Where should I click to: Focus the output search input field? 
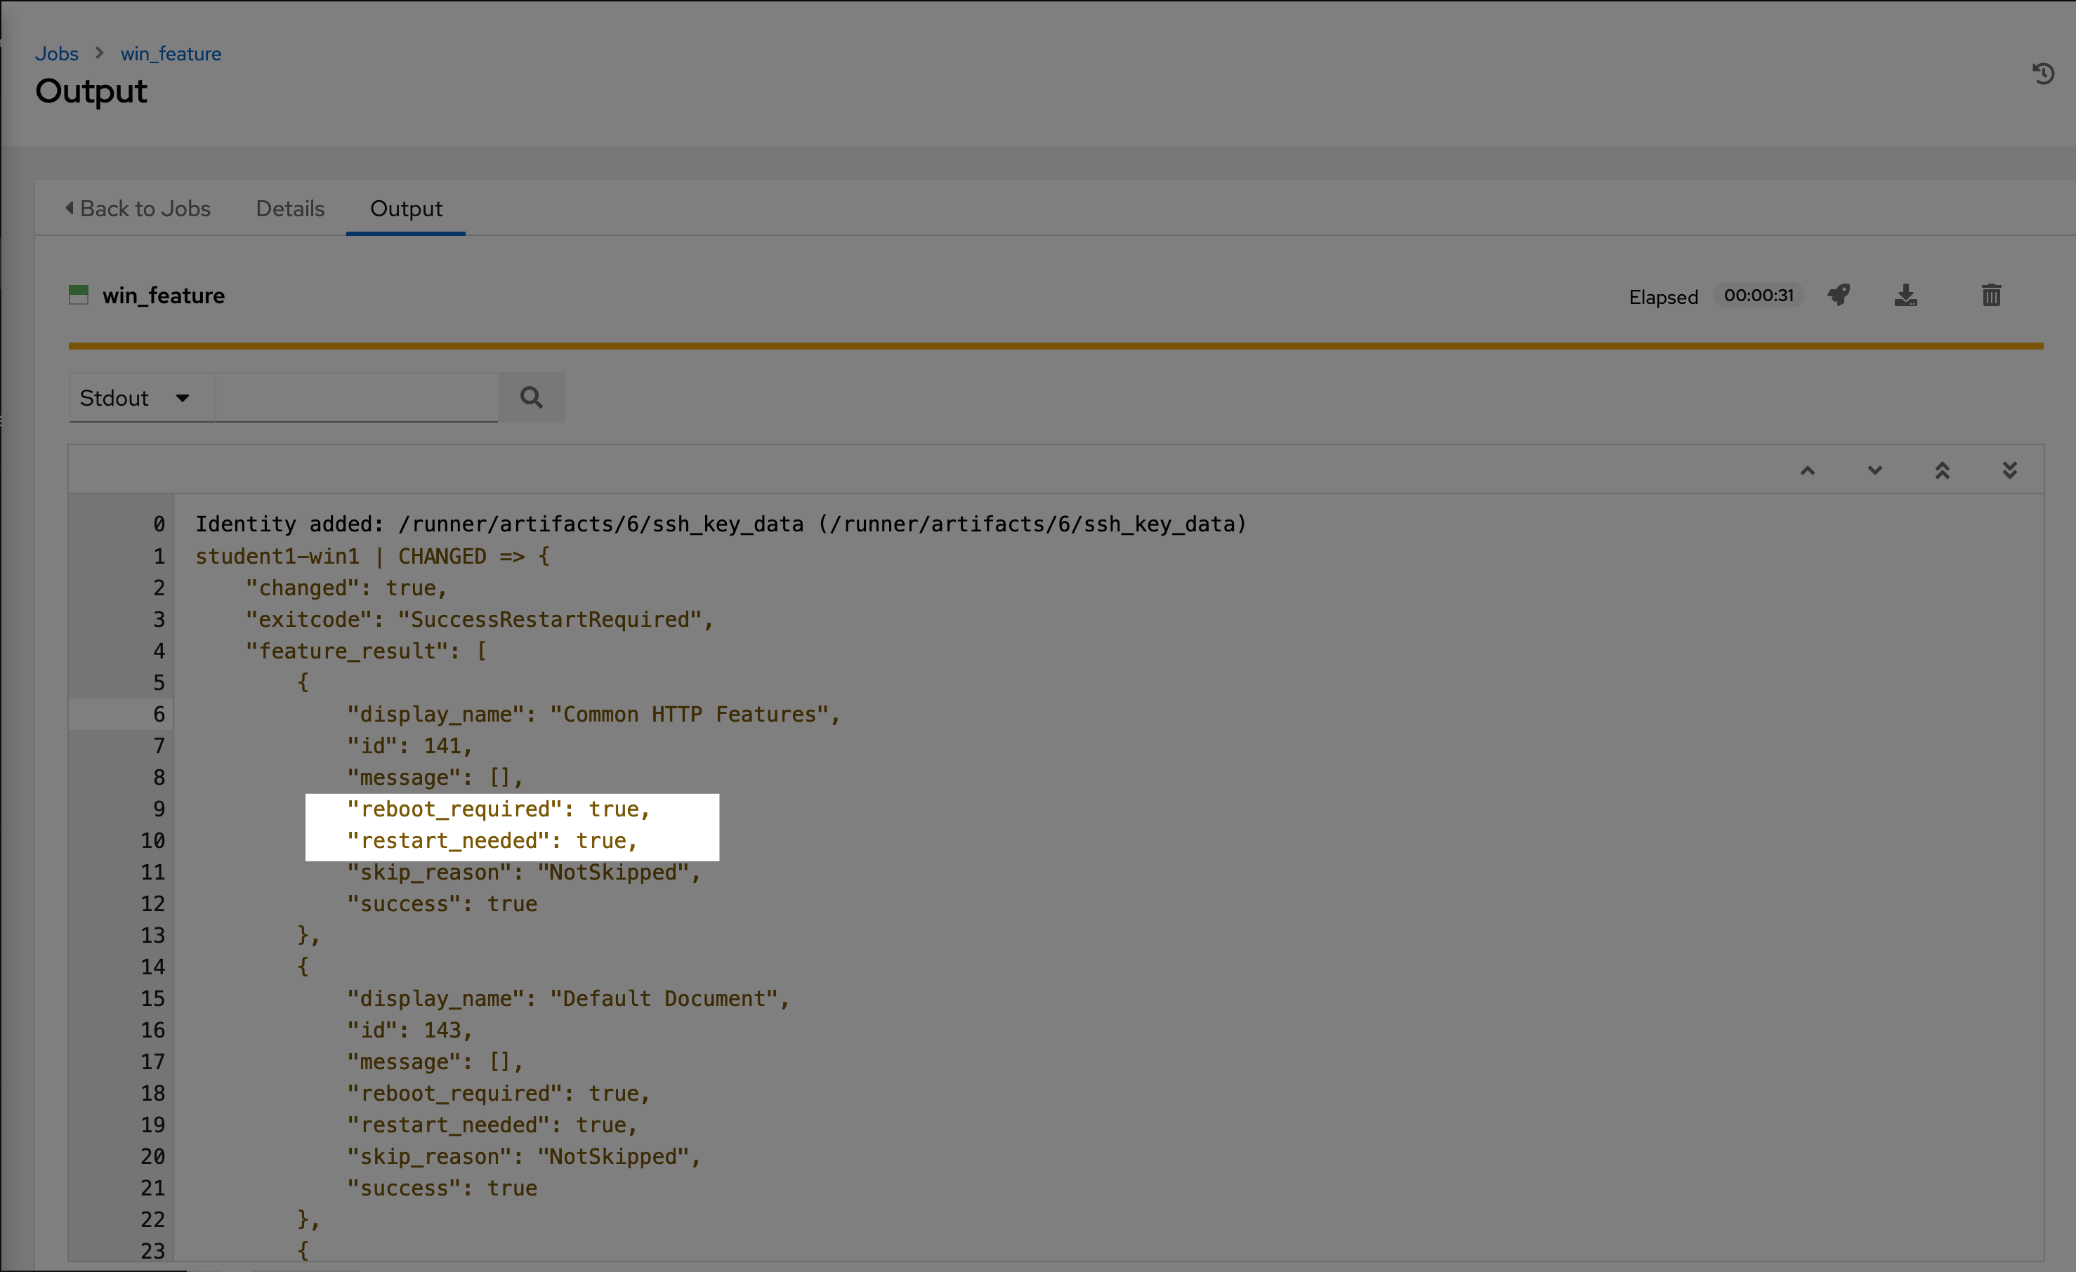pos(356,397)
